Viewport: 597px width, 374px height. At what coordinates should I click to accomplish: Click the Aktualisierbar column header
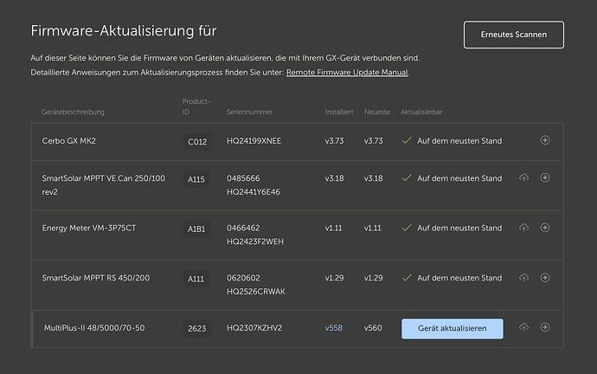coord(421,112)
